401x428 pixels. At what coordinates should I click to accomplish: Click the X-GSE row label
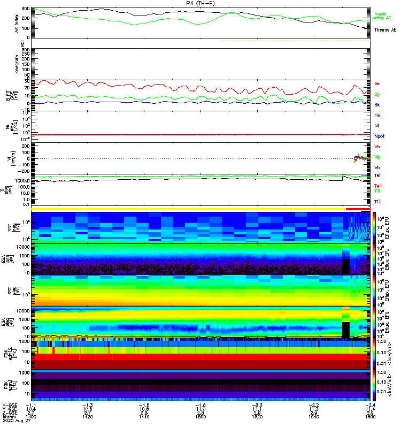point(10,405)
